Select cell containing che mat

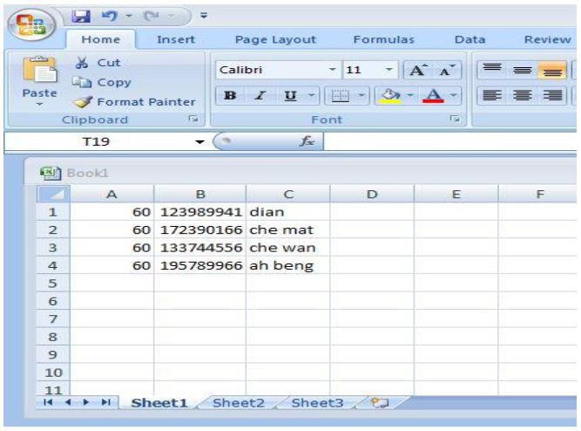tap(288, 229)
